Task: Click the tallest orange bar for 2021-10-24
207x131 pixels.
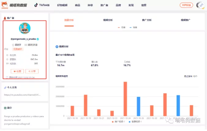Action: pos(125,99)
